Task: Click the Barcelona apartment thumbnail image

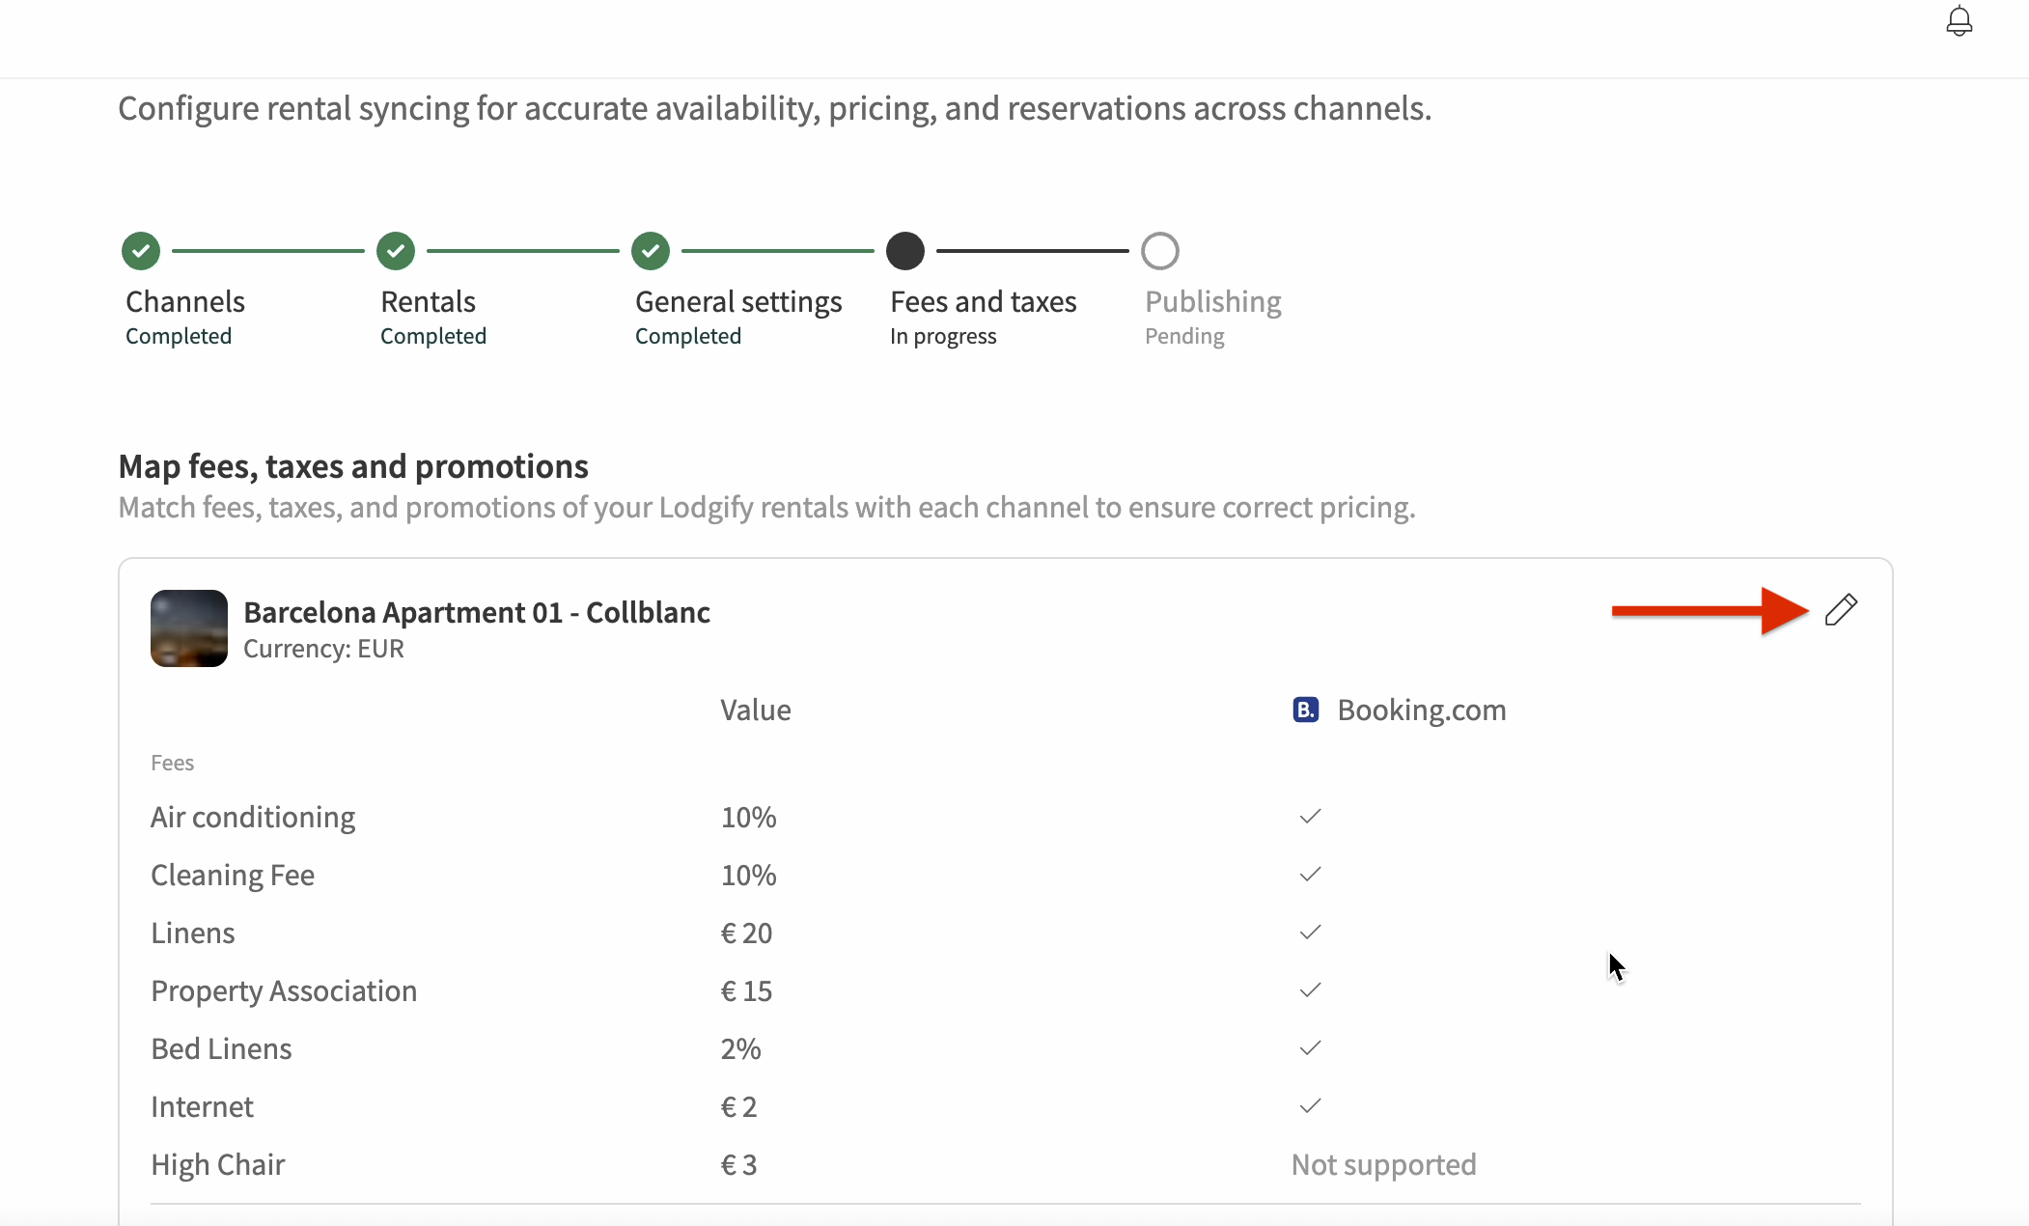Action: [189, 628]
